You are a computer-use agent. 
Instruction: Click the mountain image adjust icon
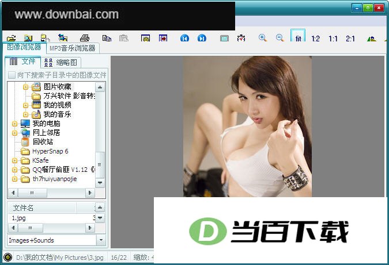[371, 39]
